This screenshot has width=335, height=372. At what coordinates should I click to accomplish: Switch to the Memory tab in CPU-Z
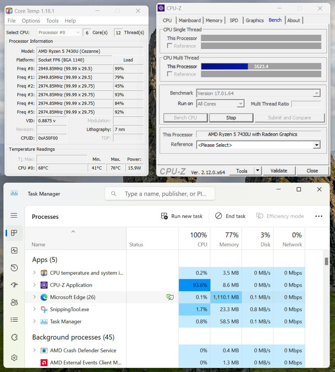214,20
